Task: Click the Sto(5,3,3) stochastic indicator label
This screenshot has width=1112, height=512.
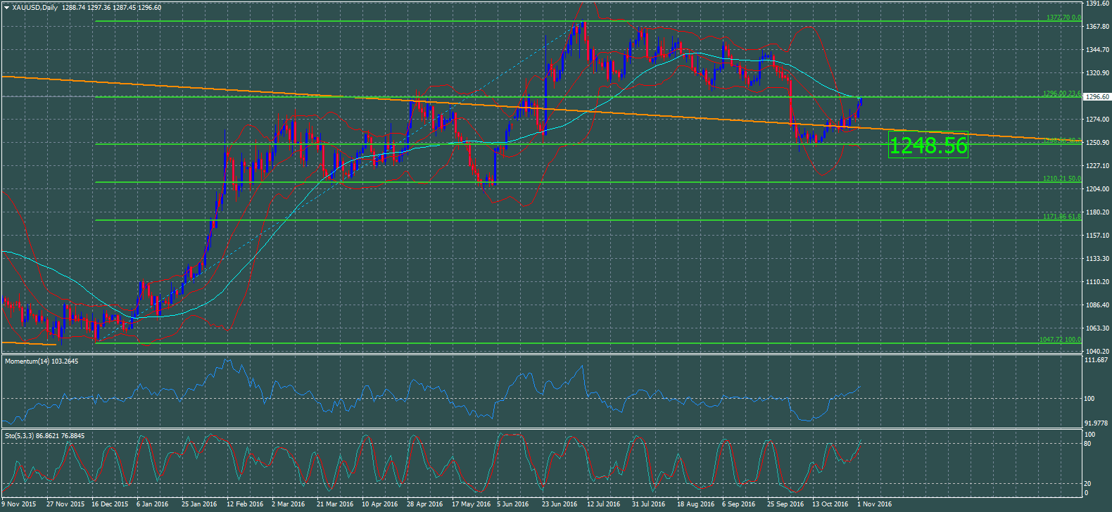Action: (x=44, y=436)
